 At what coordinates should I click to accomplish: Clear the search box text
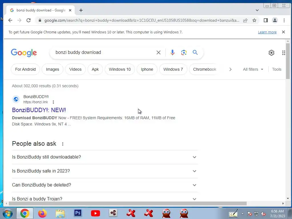pos(159,52)
